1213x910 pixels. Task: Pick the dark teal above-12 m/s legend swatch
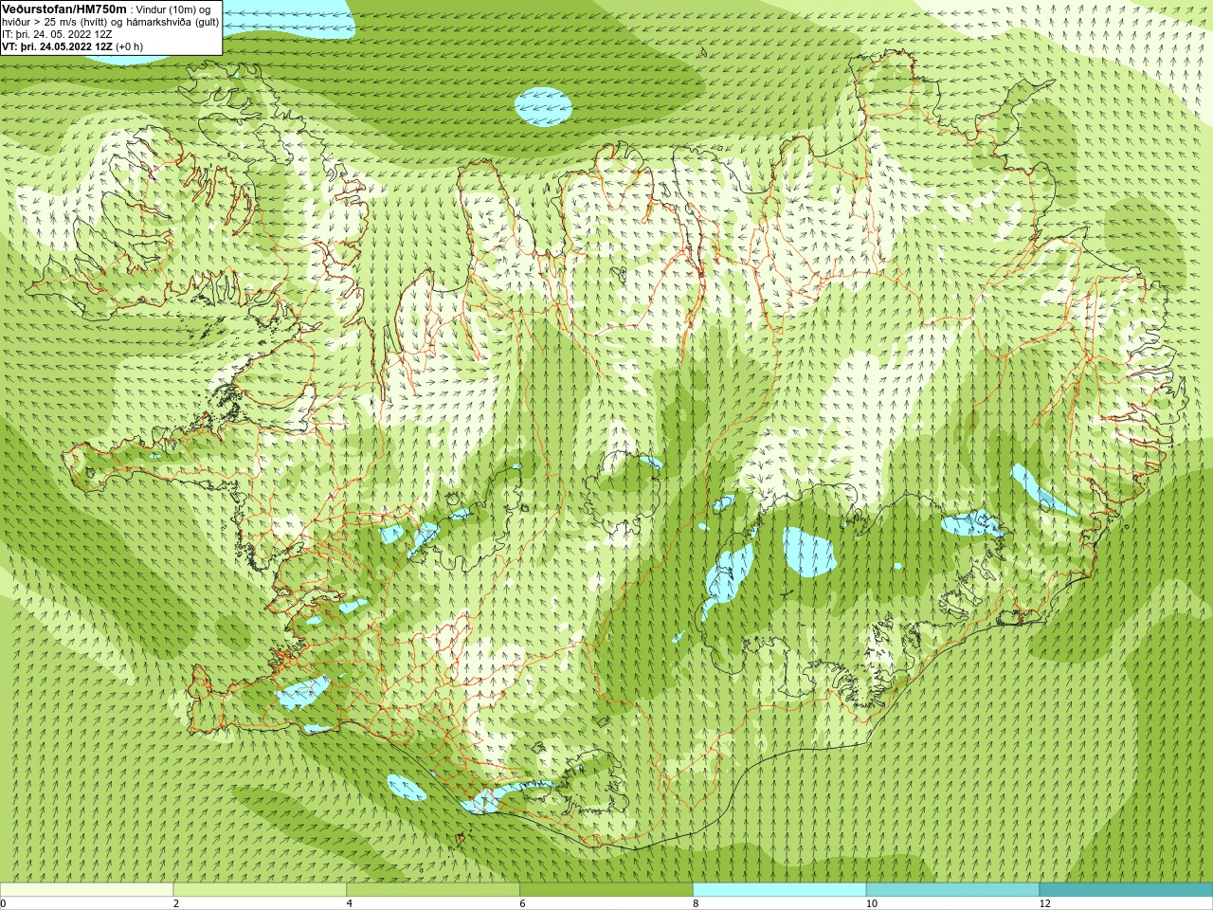click(1126, 890)
